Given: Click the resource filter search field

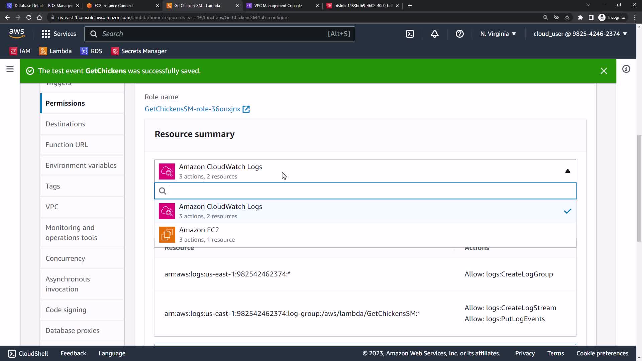Looking at the screenshot, I should (368, 191).
